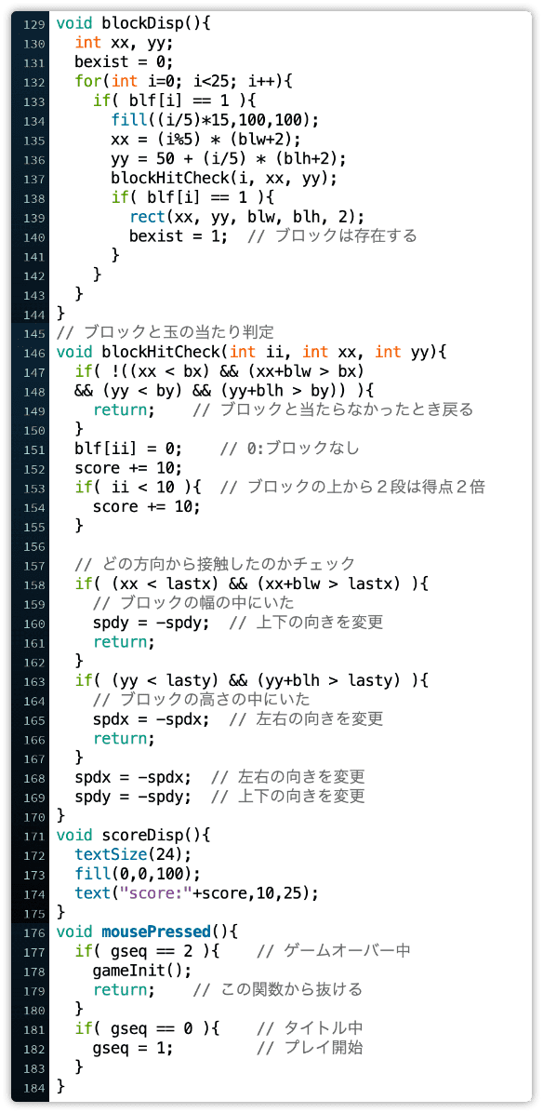Click comment 'ブロックの上から2段は得点2倍'

365,487
